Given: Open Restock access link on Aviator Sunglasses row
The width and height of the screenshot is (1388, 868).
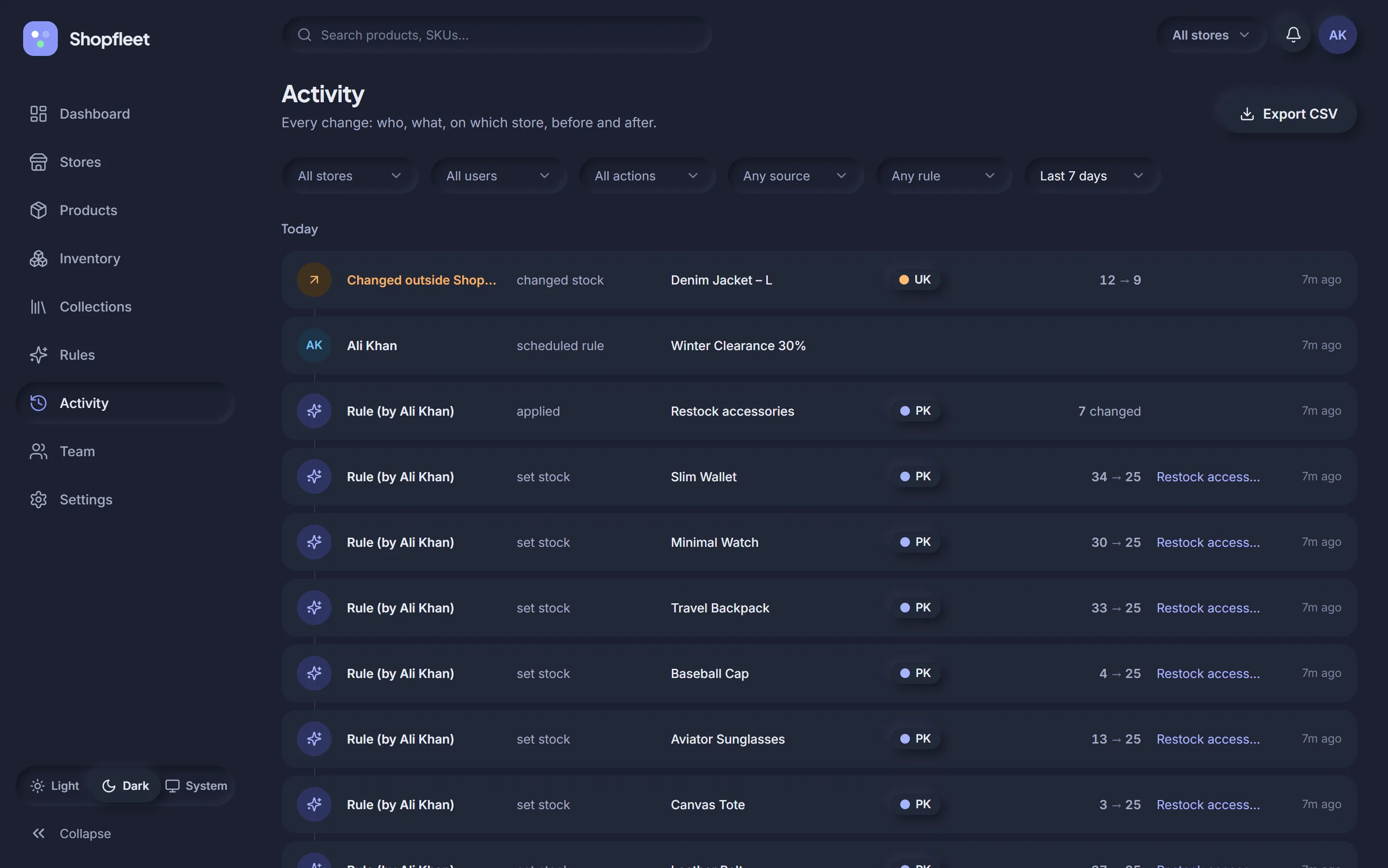Looking at the screenshot, I should point(1208,739).
